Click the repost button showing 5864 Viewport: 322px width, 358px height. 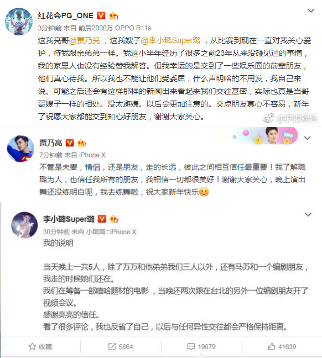pos(121,346)
